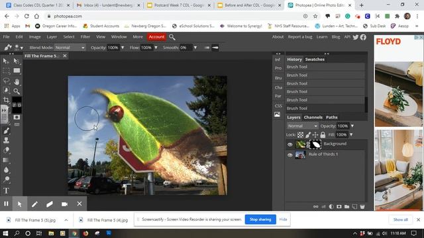Screen dimensions: 424x238
Task: Expand the Flow slider arrow
Action: [x=156, y=48]
